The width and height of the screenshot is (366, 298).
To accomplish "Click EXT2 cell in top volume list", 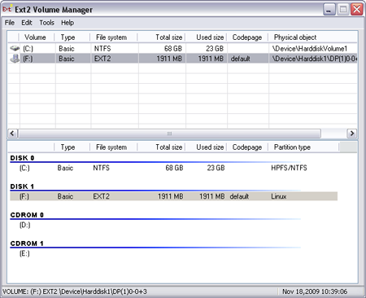I will pos(102,59).
